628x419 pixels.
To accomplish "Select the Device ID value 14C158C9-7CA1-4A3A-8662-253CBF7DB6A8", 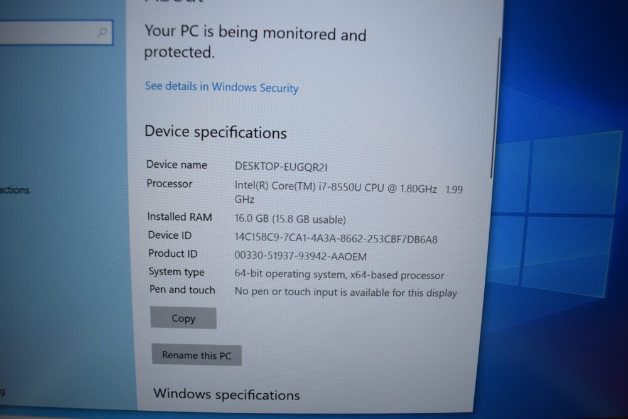I will [335, 238].
